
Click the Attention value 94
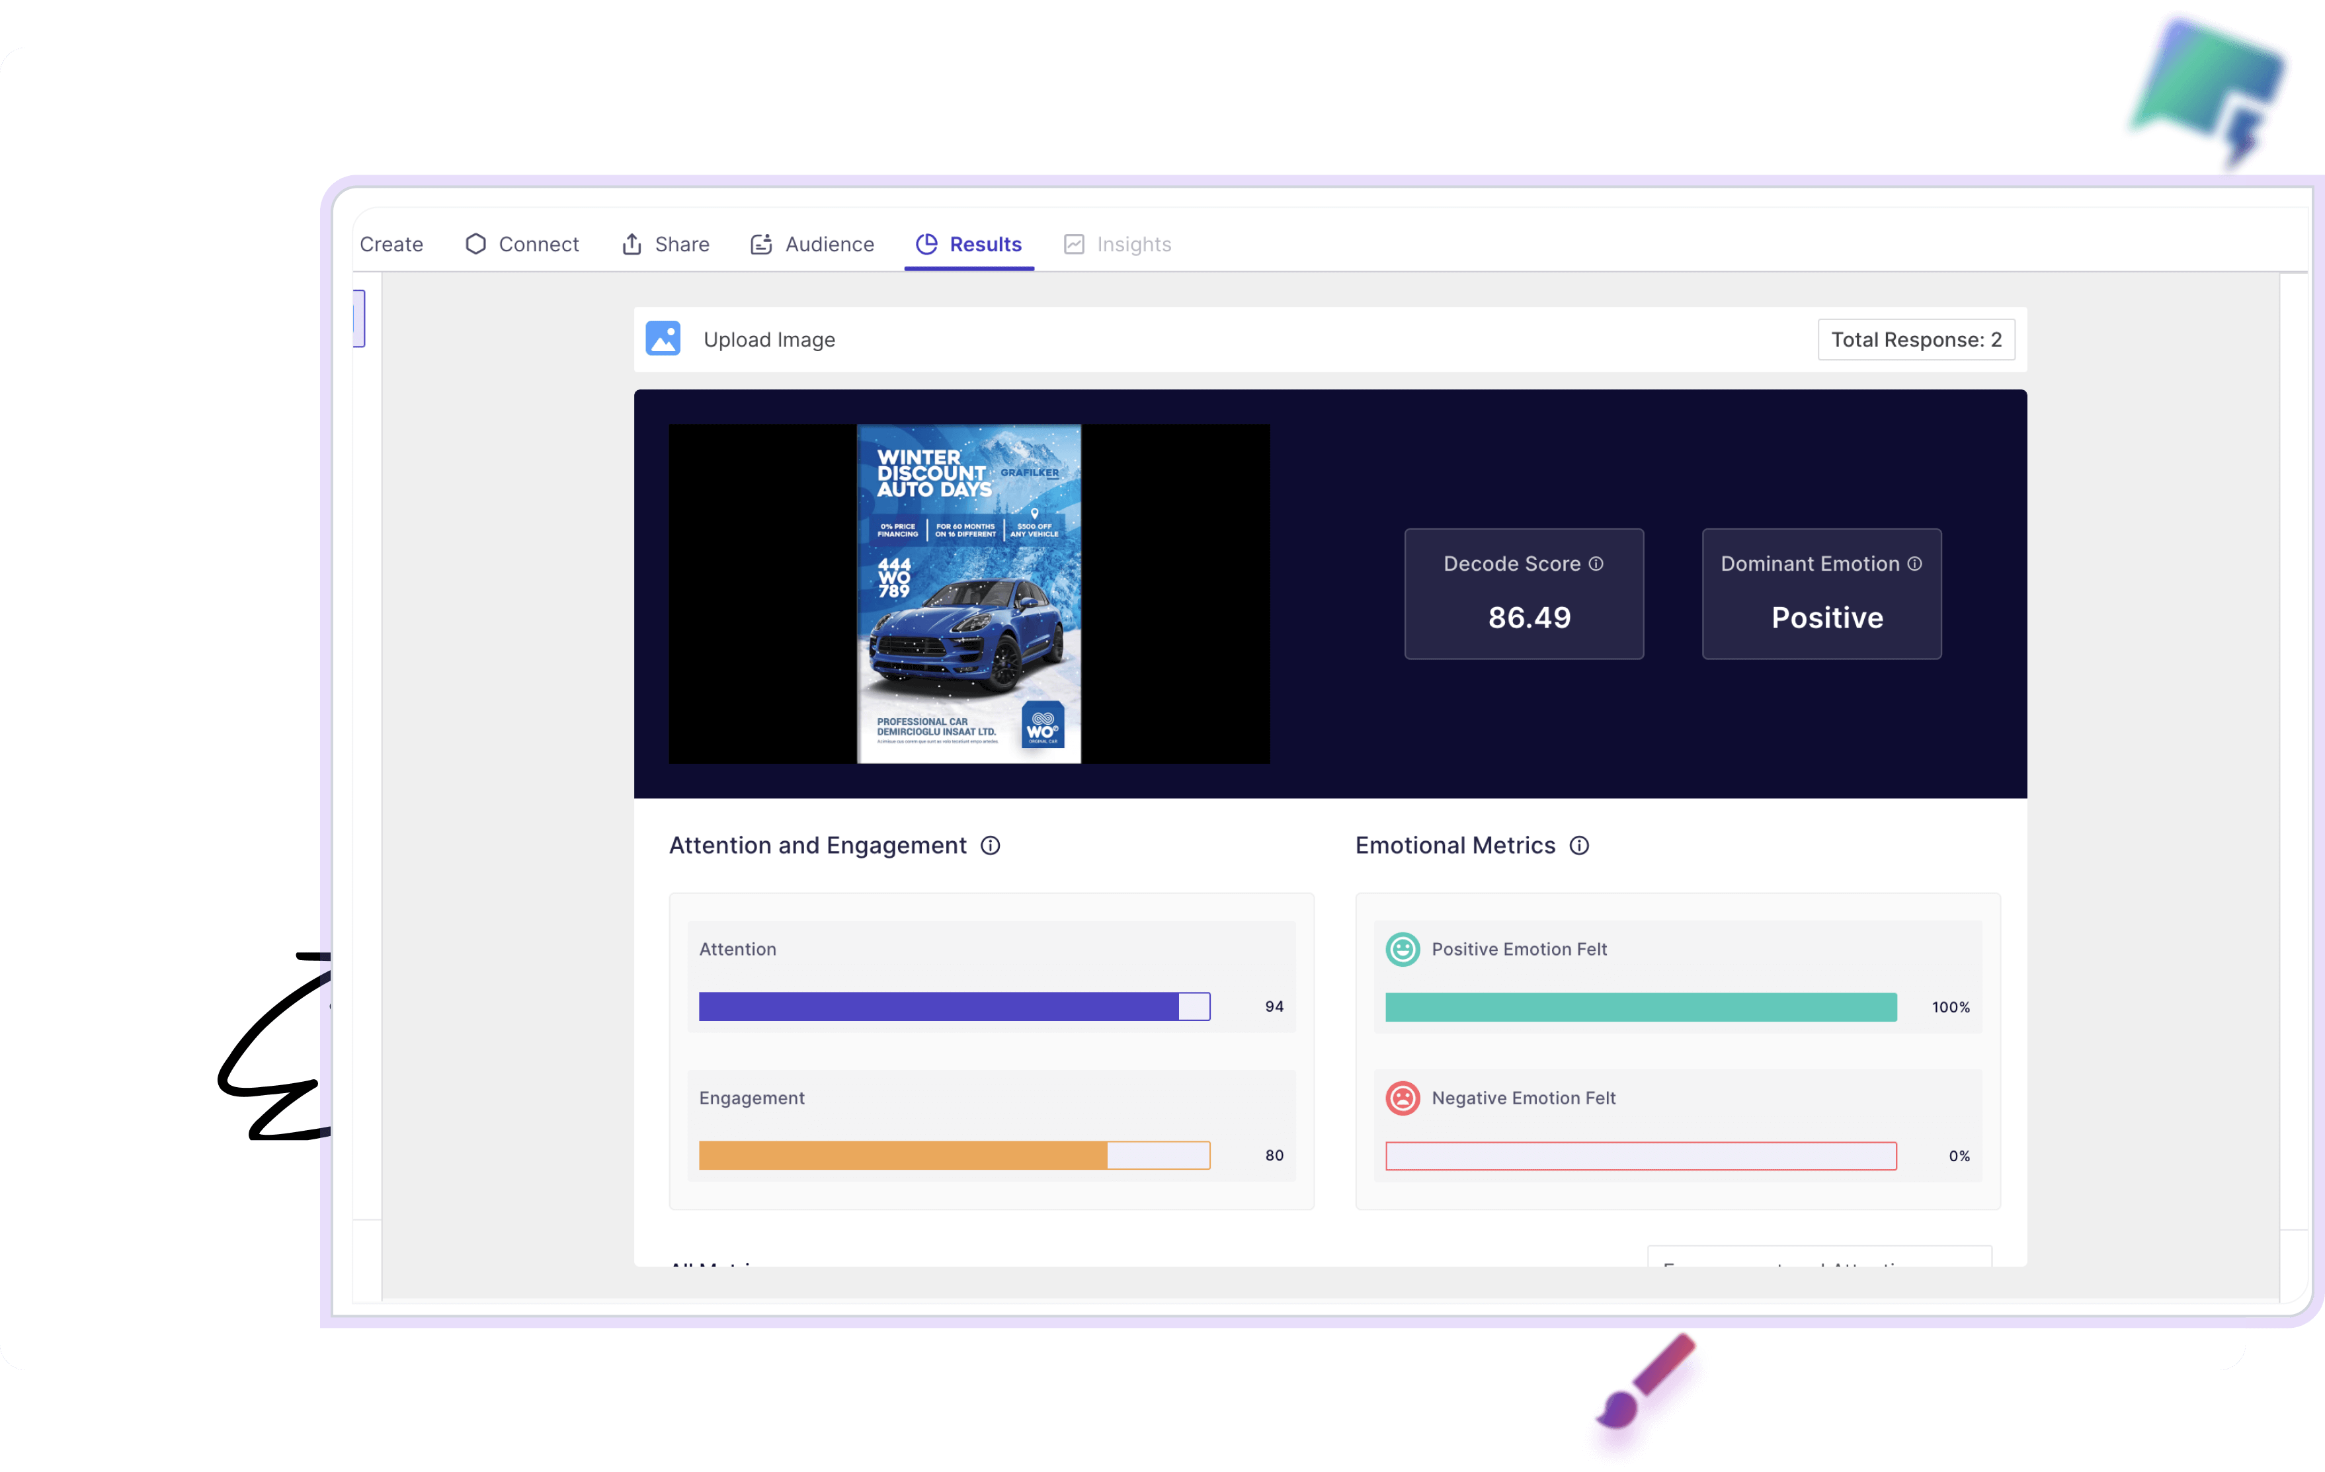pos(1274,1006)
